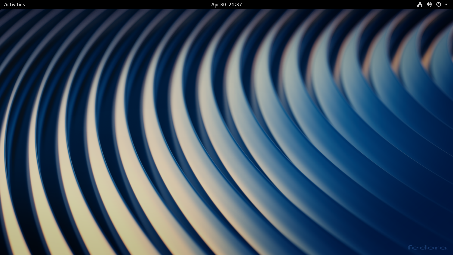Open the clock and calendar menu
This screenshot has height=255, width=453.
click(x=226, y=4)
